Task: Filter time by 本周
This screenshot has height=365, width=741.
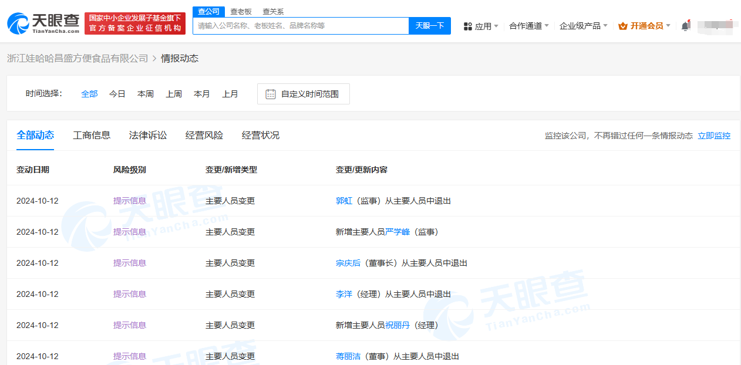Action: (x=146, y=94)
